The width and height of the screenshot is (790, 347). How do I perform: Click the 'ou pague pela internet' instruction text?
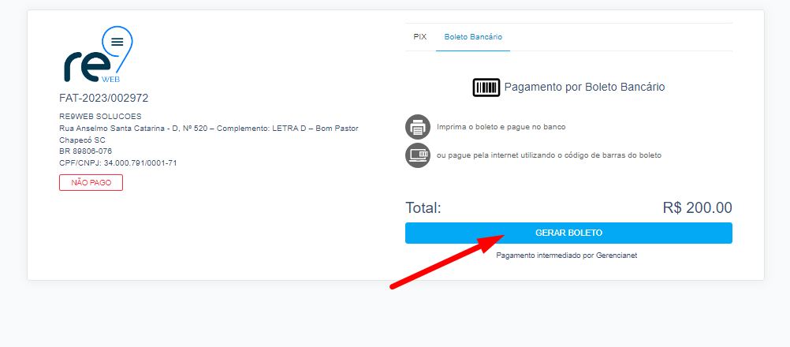[x=550, y=155]
